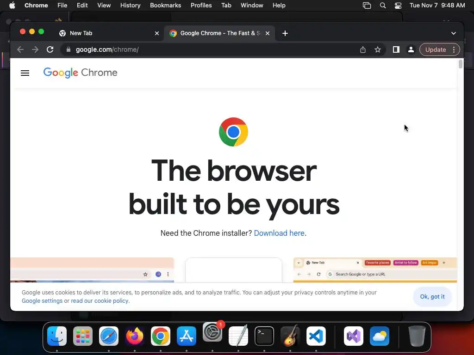Select the Google Chrome - The Fast tab
Screen dimensions: 474x355
(219, 33)
